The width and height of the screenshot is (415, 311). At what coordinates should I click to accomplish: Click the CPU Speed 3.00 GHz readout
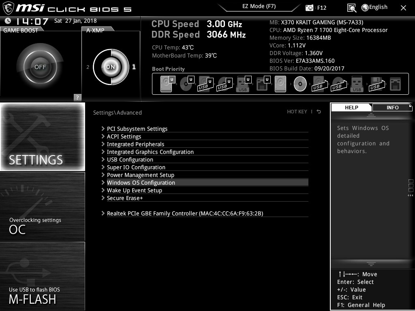(197, 24)
